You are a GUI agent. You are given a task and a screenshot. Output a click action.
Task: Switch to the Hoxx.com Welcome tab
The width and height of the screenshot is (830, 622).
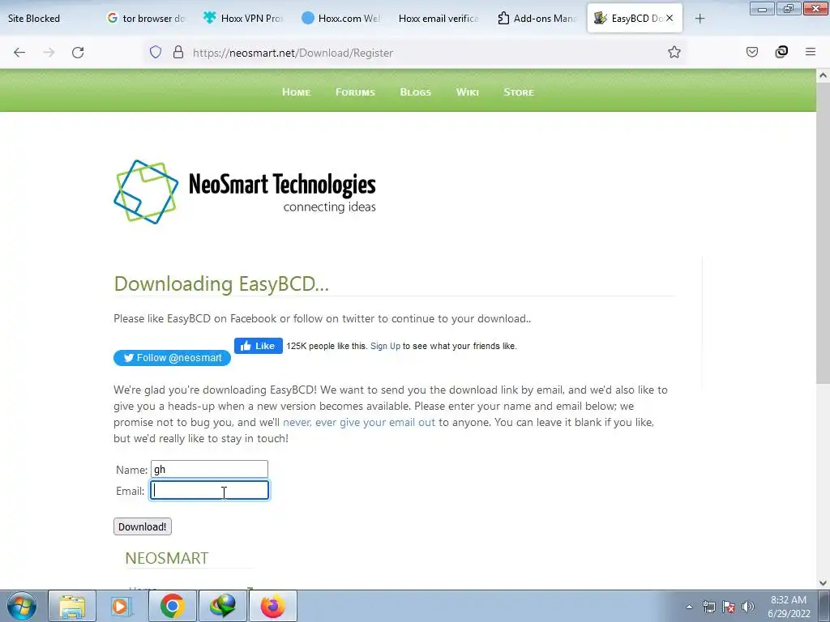point(341,19)
